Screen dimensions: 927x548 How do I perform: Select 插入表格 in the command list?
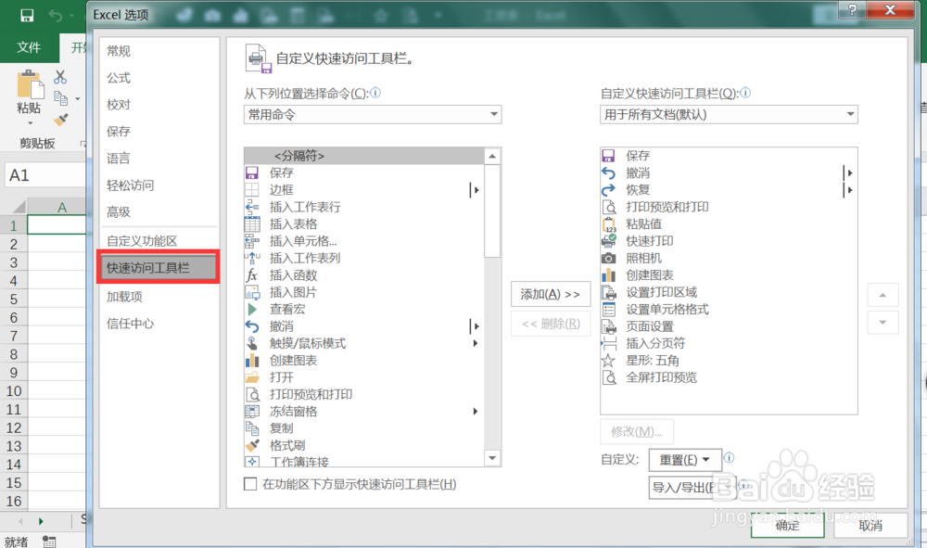click(x=363, y=224)
